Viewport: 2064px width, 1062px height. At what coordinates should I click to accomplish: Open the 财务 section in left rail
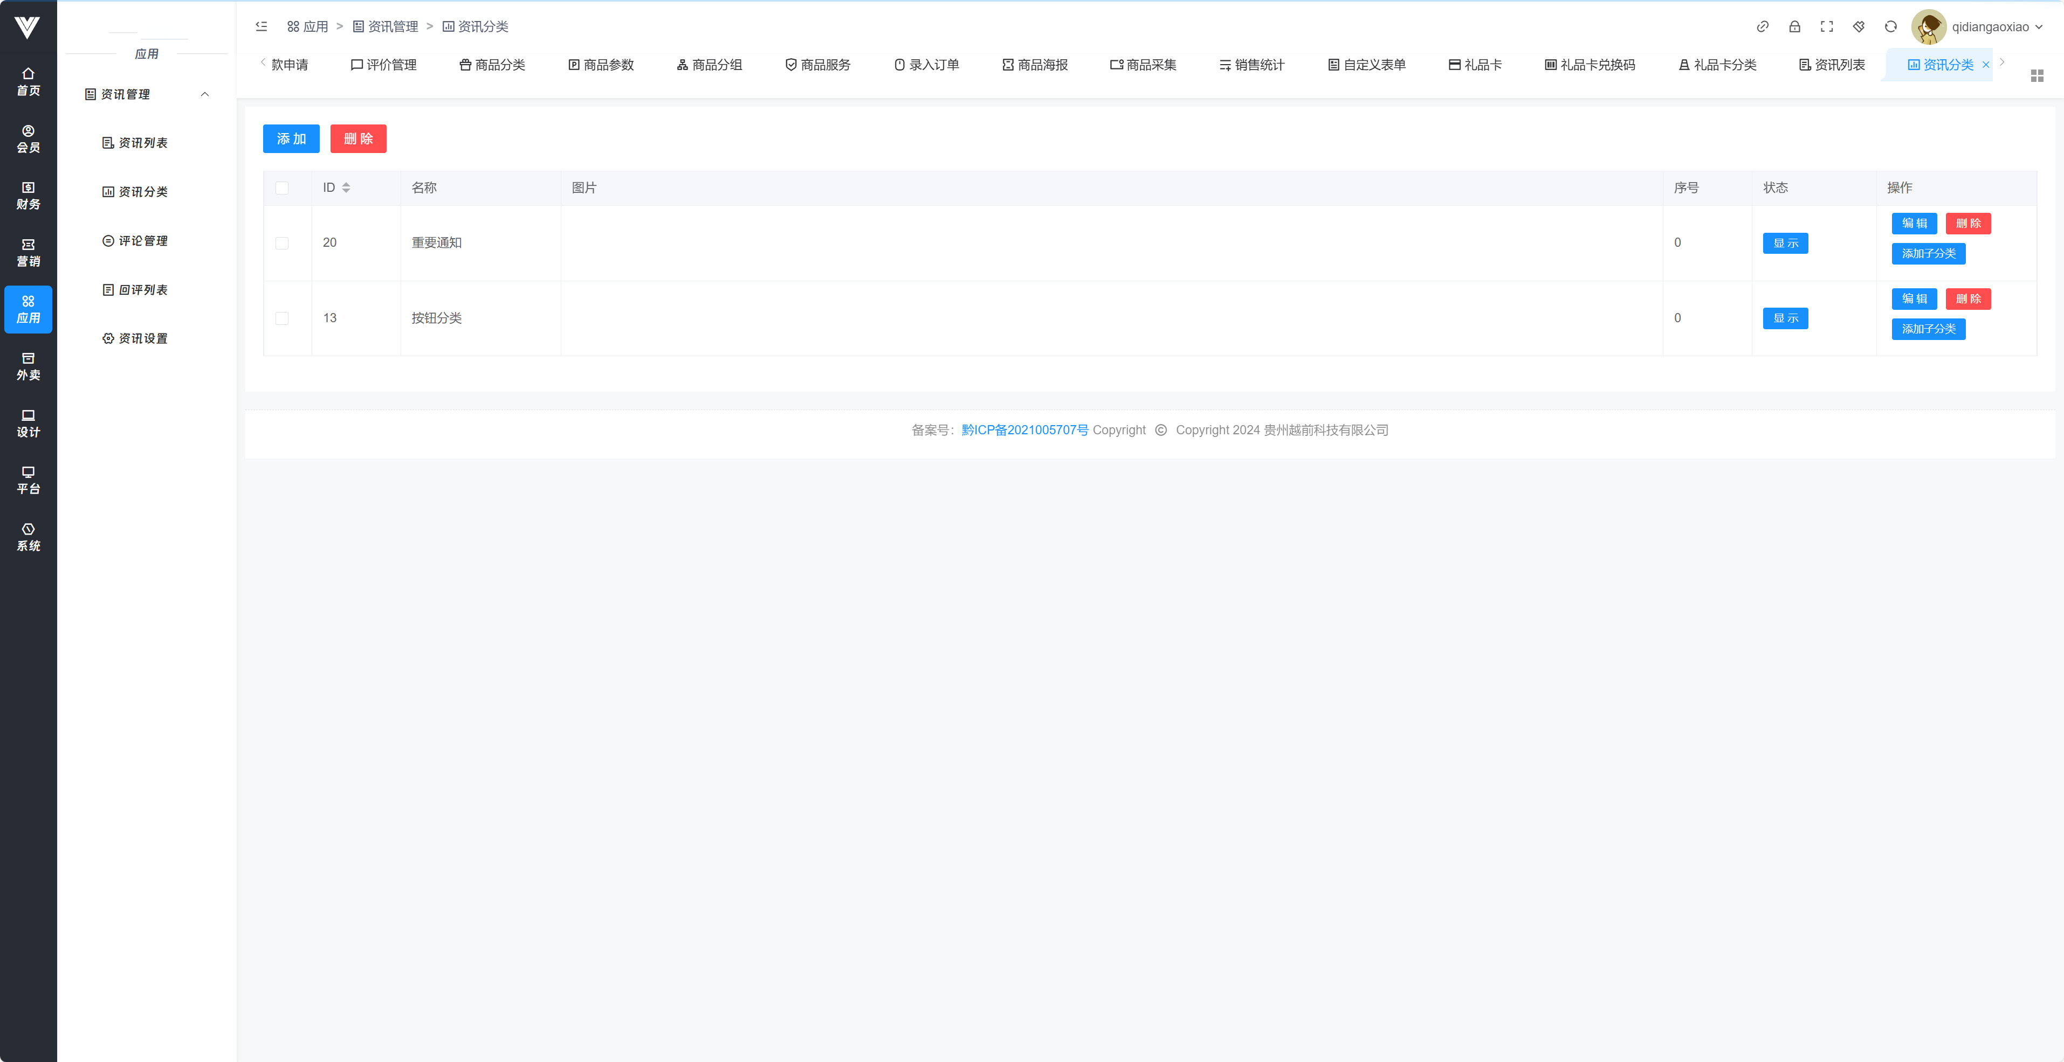click(x=28, y=196)
